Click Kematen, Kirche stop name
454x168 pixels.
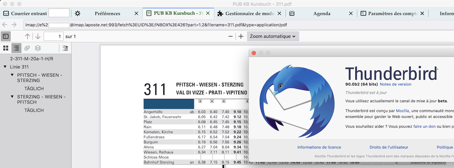[x=158, y=132]
